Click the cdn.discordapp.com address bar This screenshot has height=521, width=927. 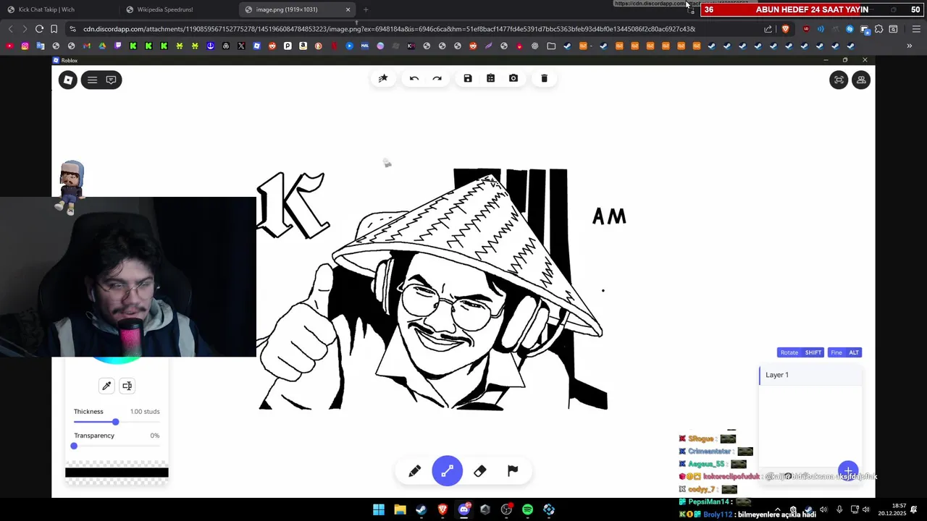tap(389, 29)
